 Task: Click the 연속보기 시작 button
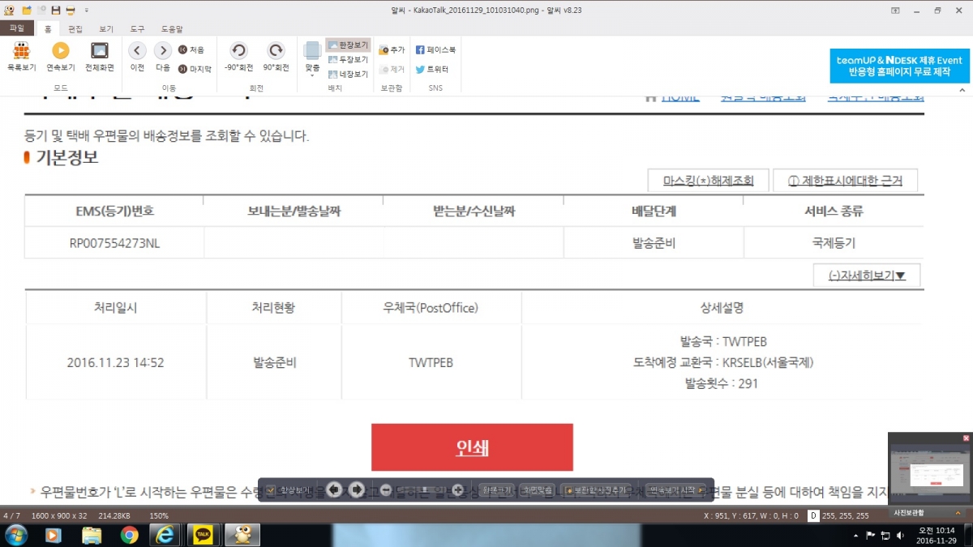tap(675, 489)
